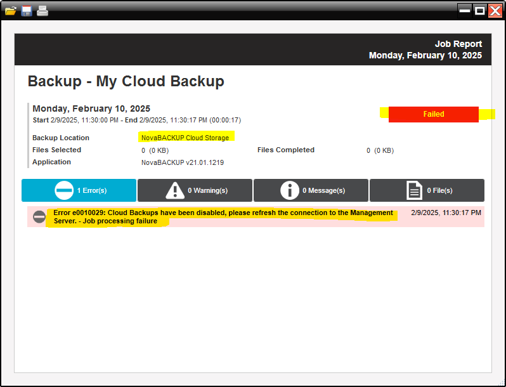The image size is (506, 387).
Task: Select the 1 Error(s) tab
Action: pos(79,190)
